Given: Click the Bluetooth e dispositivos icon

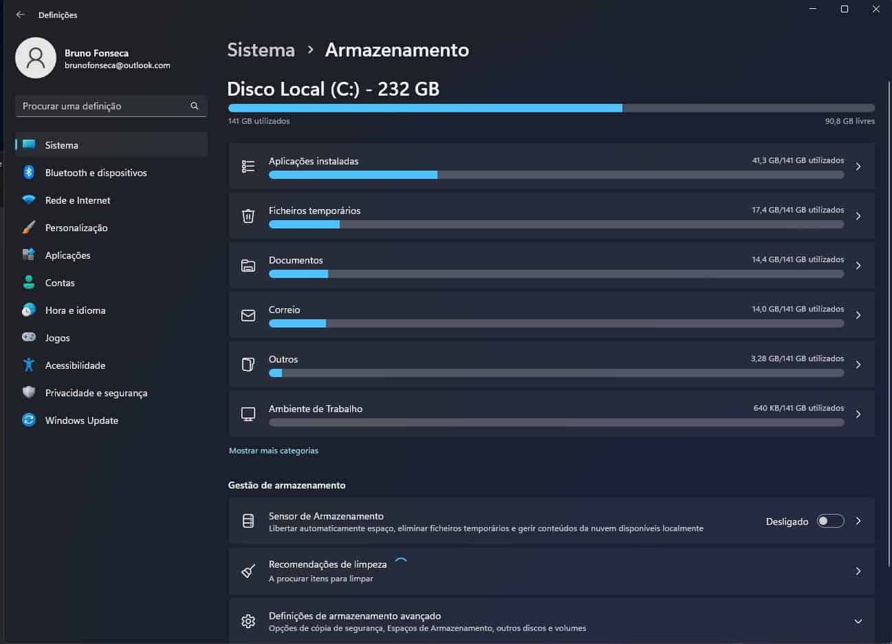Looking at the screenshot, I should [x=29, y=173].
